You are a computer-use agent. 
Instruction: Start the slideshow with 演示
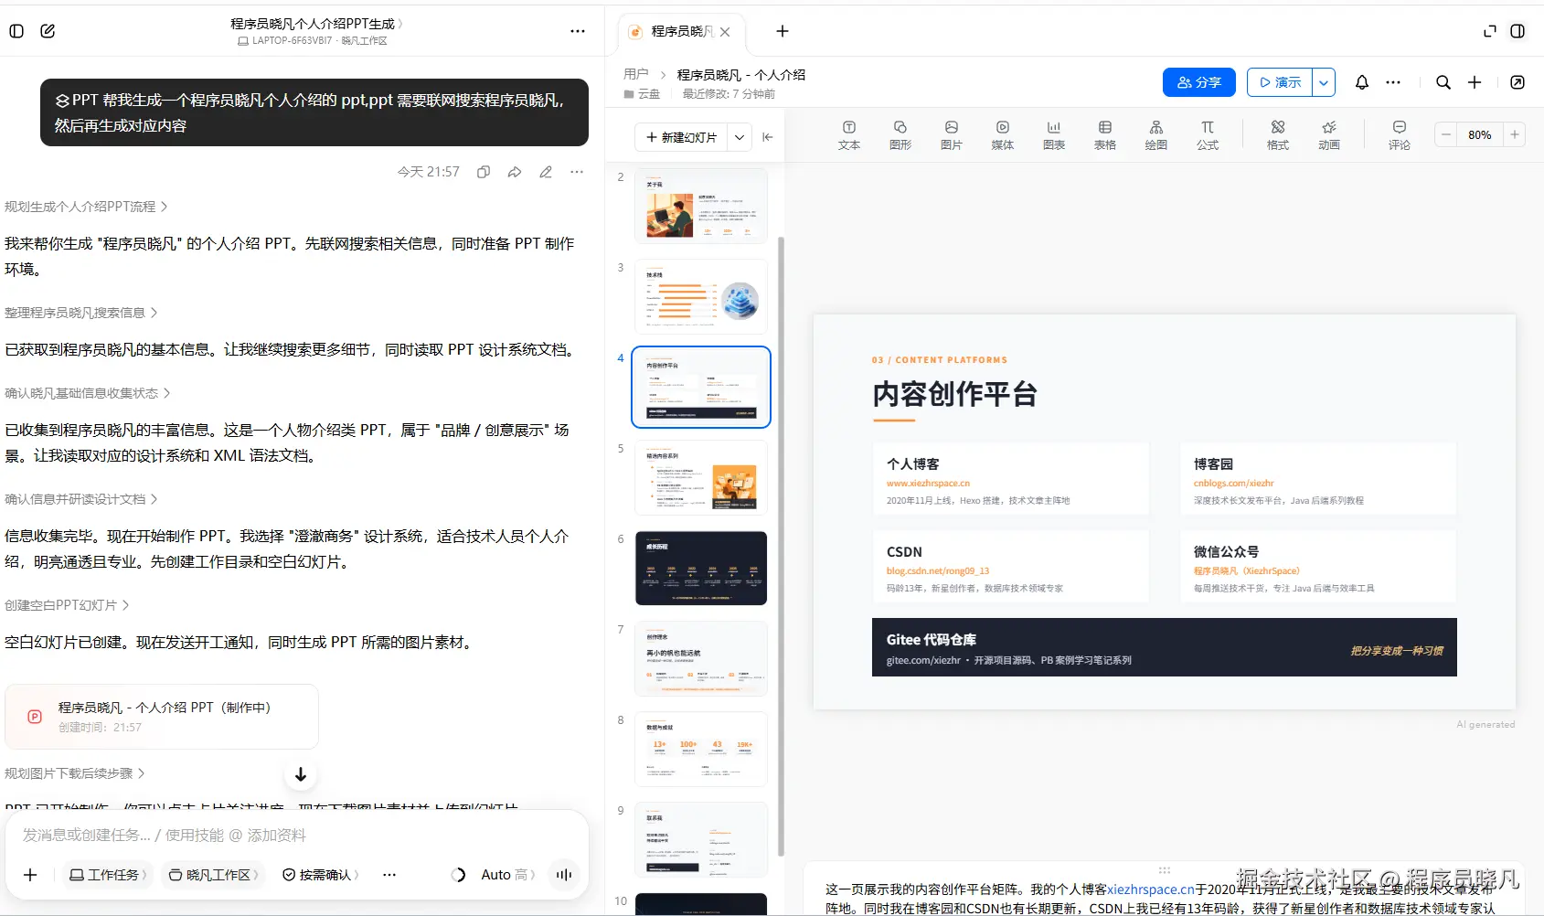pyautogui.click(x=1280, y=82)
